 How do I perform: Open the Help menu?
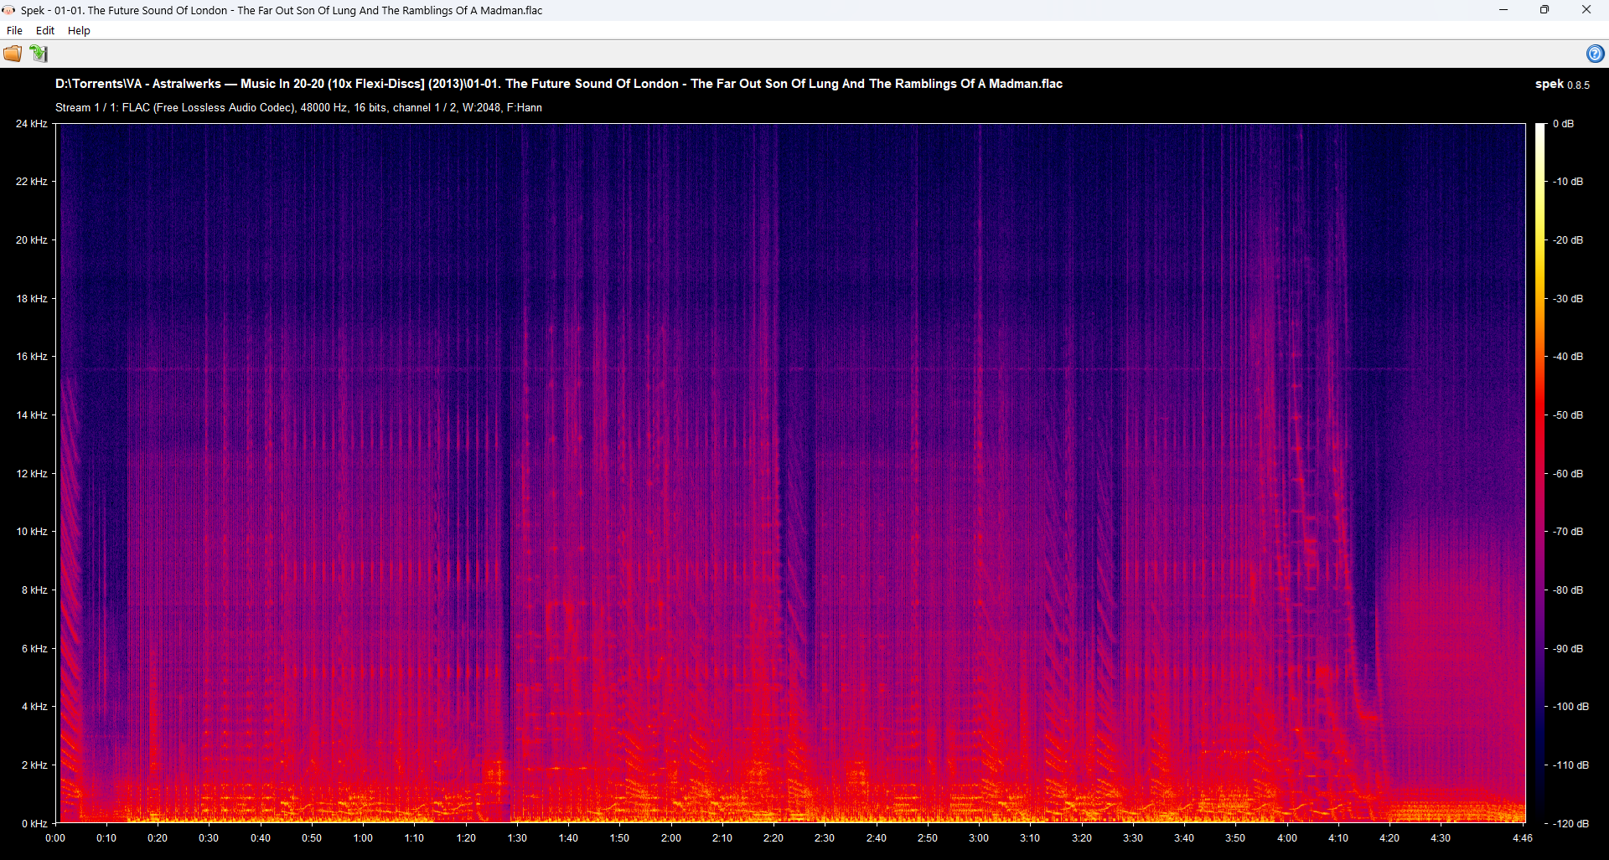79,30
